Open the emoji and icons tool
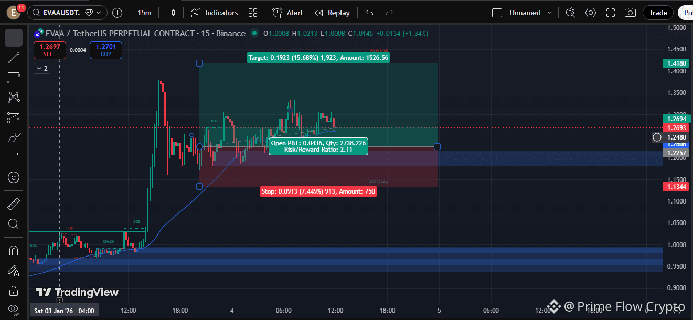 pos(14,177)
